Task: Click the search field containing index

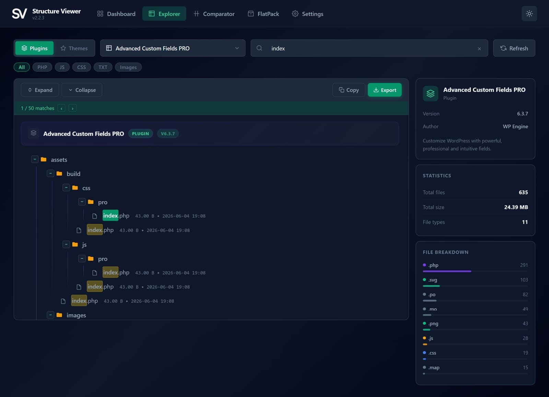Action: pyautogui.click(x=369, y=48)
